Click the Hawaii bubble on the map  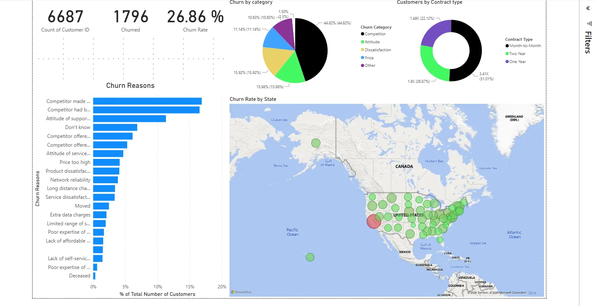[x=310, y=257]
